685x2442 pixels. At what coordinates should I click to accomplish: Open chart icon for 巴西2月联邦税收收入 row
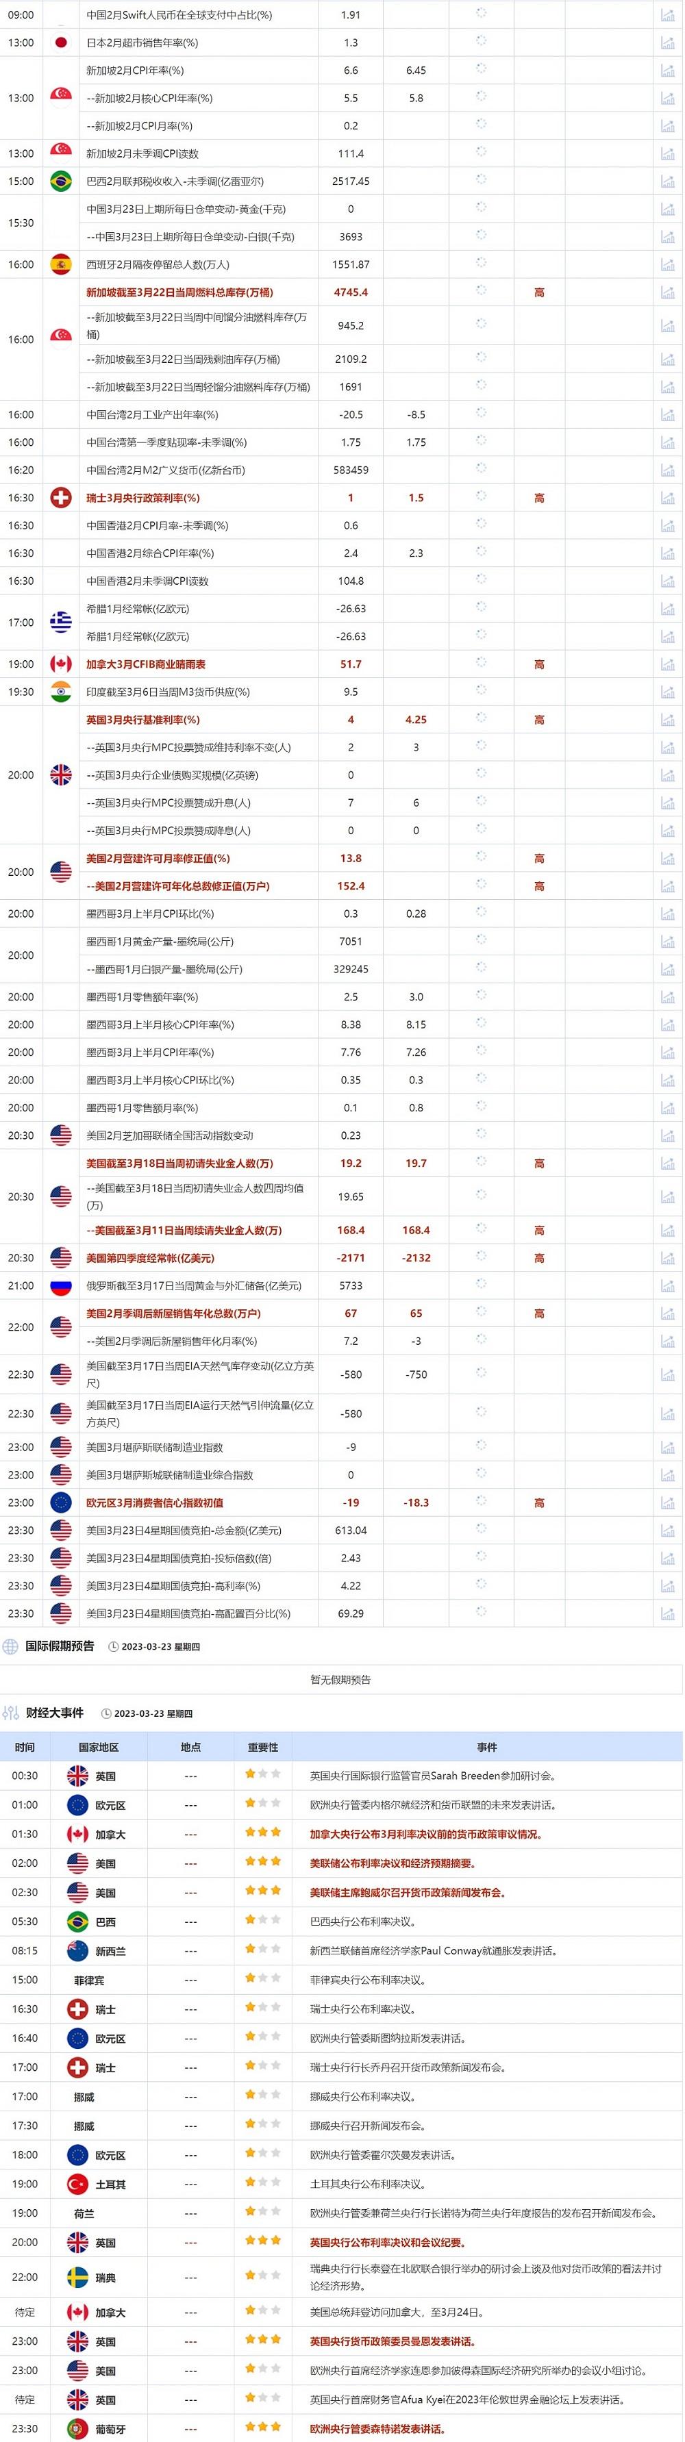coord(668,181)
